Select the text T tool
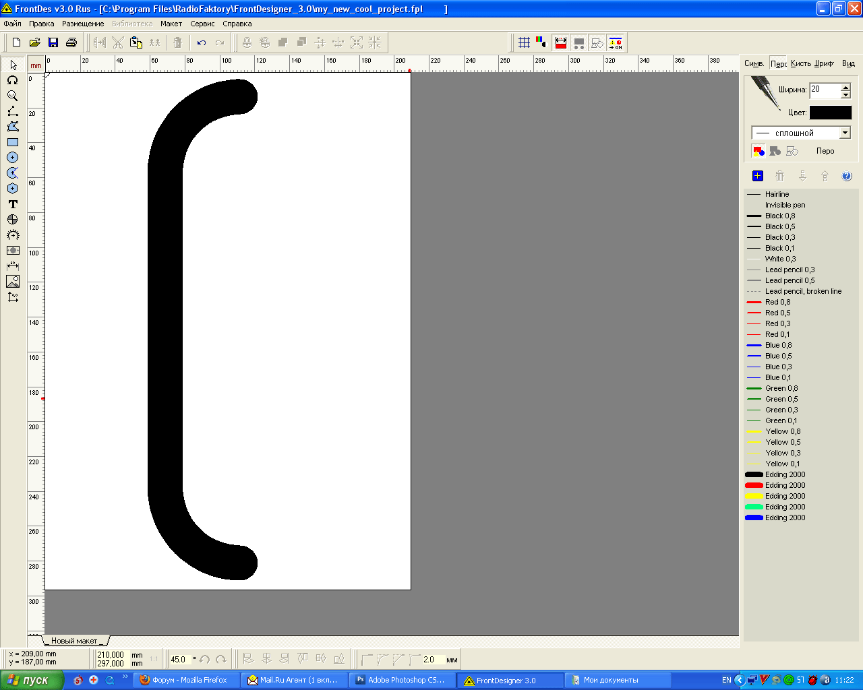 click(13, 204)
